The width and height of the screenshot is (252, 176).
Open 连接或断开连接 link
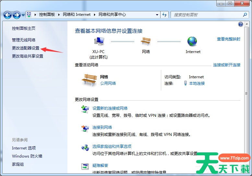[x=227, y=65]
